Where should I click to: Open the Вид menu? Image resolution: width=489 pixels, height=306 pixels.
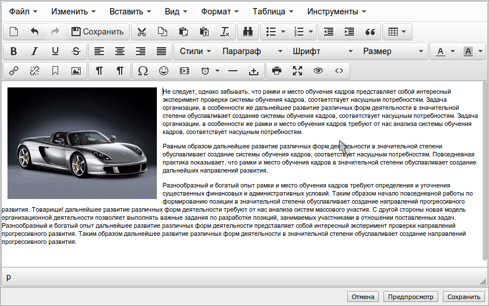click(176, 12)
